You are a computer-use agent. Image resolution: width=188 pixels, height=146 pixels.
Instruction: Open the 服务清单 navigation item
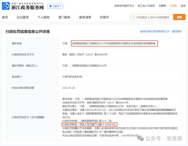click(x=85, y=18)
